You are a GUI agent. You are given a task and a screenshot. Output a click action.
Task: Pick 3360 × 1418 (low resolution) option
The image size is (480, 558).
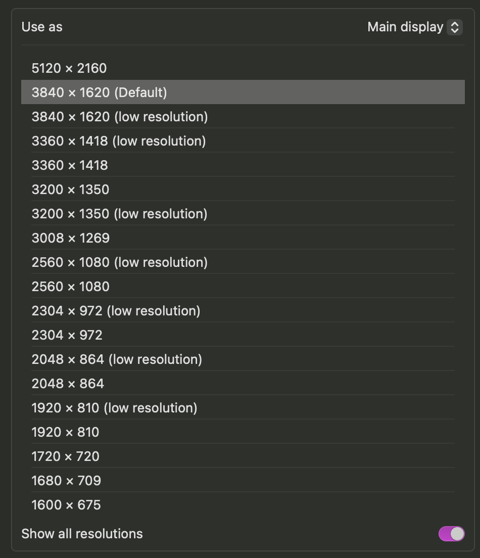[x=119, y=141]
